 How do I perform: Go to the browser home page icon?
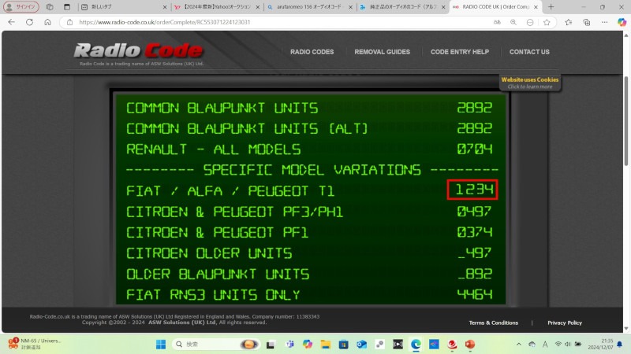[47, 22]
